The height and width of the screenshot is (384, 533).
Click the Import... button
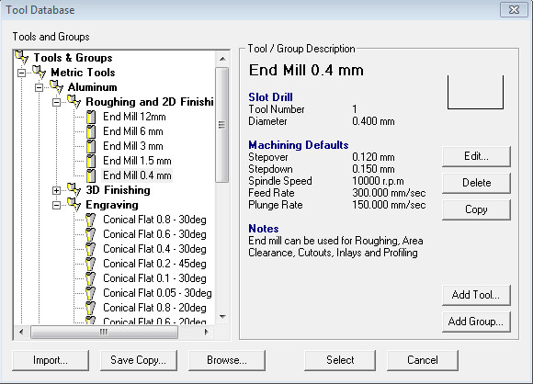51,360
